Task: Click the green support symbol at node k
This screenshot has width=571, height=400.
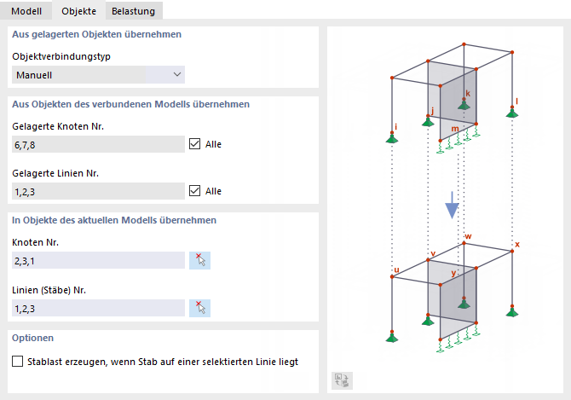Action: (x=464, y=103)
